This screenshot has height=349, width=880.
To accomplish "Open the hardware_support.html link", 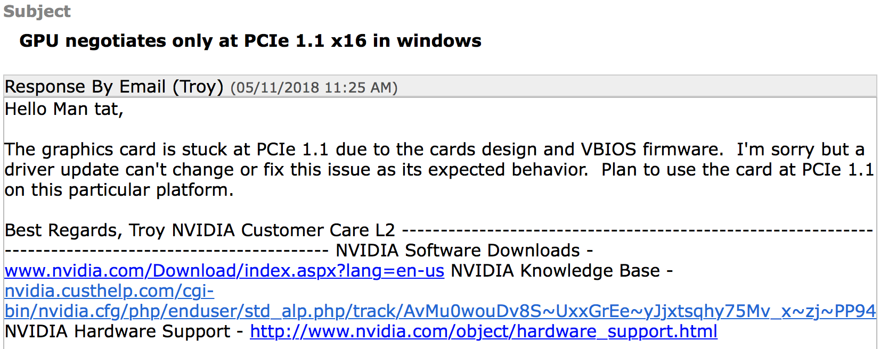I will (484, 331).
